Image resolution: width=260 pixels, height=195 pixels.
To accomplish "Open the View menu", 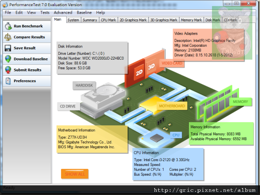I will pyautogui.click(x=31, y=12).
